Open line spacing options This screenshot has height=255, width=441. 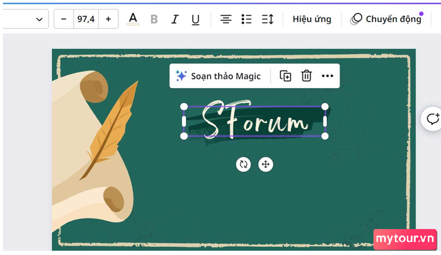click(x=268, y=19)
